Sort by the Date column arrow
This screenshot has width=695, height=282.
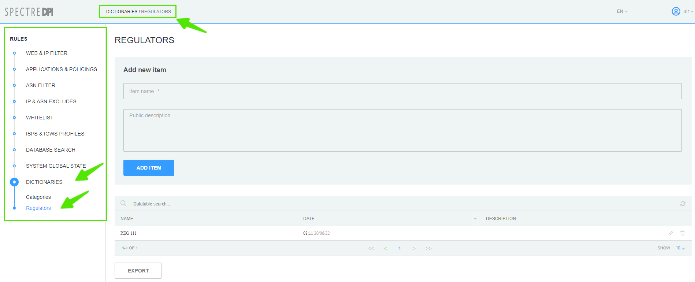[475, 219]
